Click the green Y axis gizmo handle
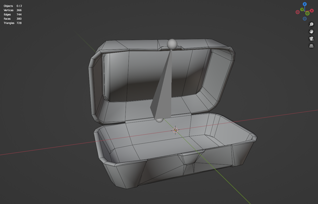This screenshot has width=318, height=204. point(302,9)
